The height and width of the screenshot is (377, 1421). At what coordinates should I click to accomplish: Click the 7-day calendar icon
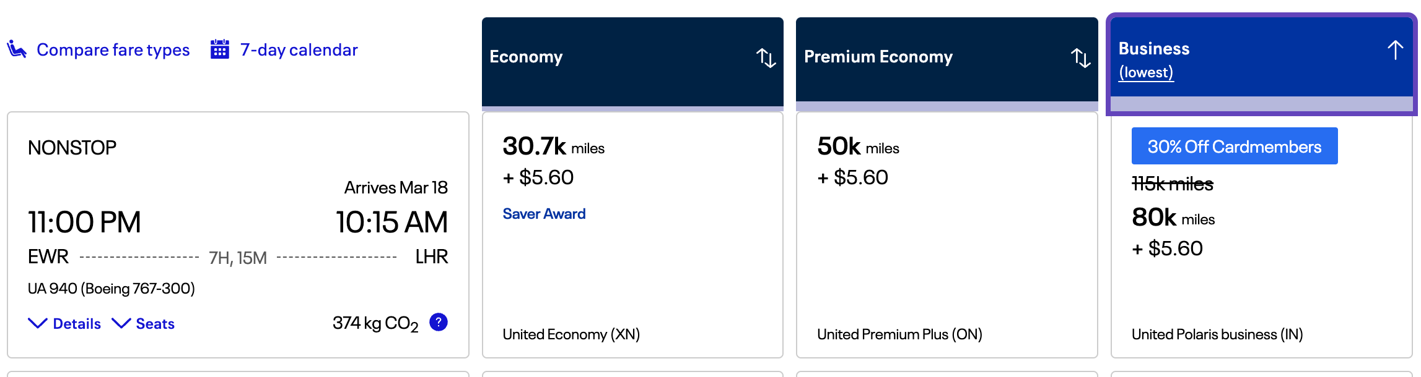pyautogui.click(x=219, y=49)
